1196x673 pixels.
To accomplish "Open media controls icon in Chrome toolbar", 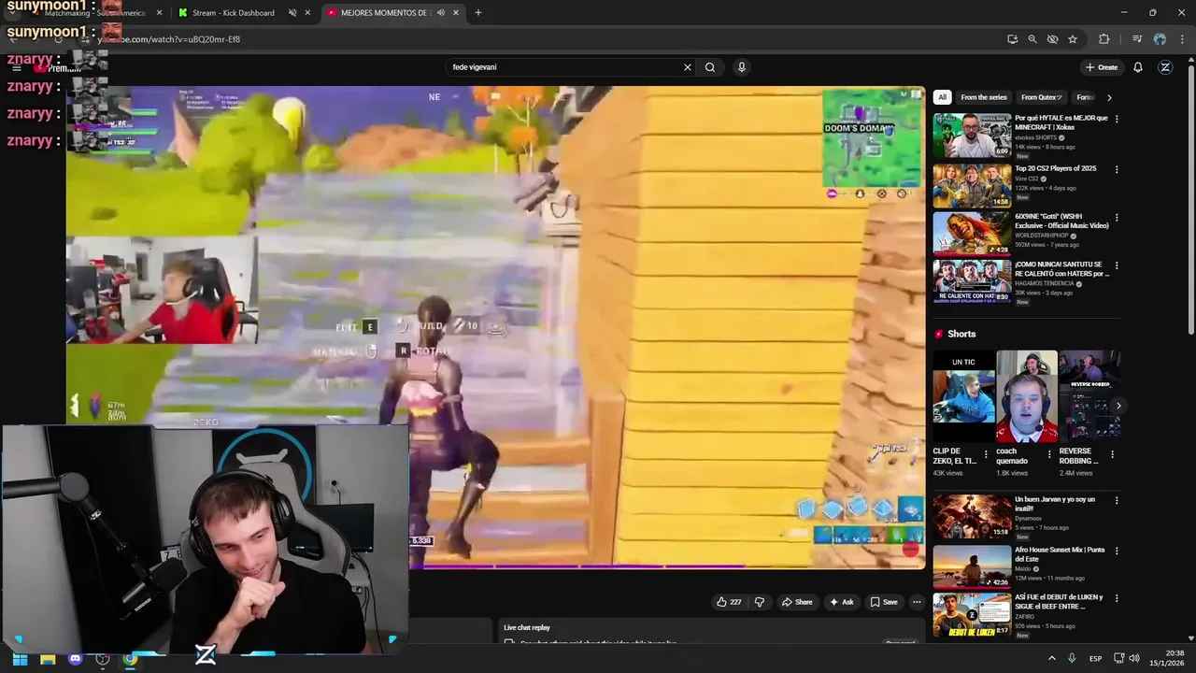I will (x=1137, y=39).
